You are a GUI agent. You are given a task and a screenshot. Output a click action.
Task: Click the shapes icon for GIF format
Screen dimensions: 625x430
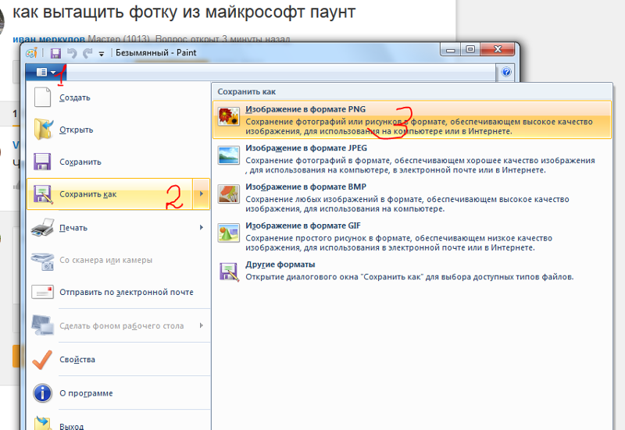pyautogui.click(x=228, y=233)
